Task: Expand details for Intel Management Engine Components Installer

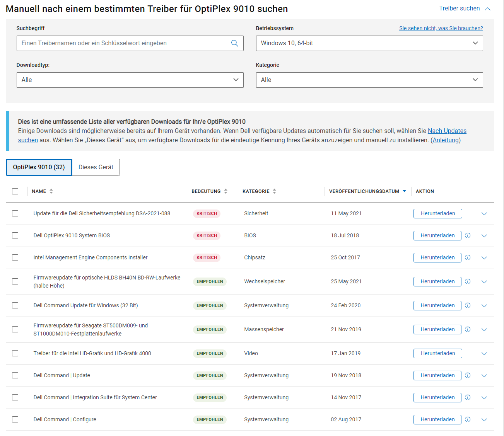Action: coord(484,258)
